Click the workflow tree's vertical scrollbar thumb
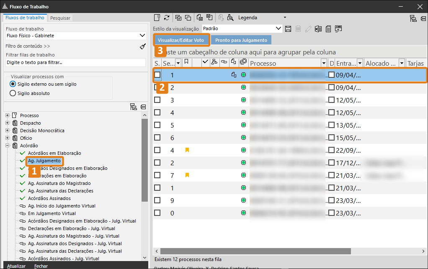The width and height of the screenshot is (428, 269). tap(144, 160)
